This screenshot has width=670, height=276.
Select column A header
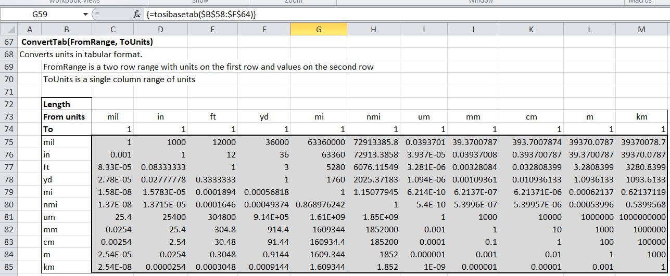tap(29, 30)
